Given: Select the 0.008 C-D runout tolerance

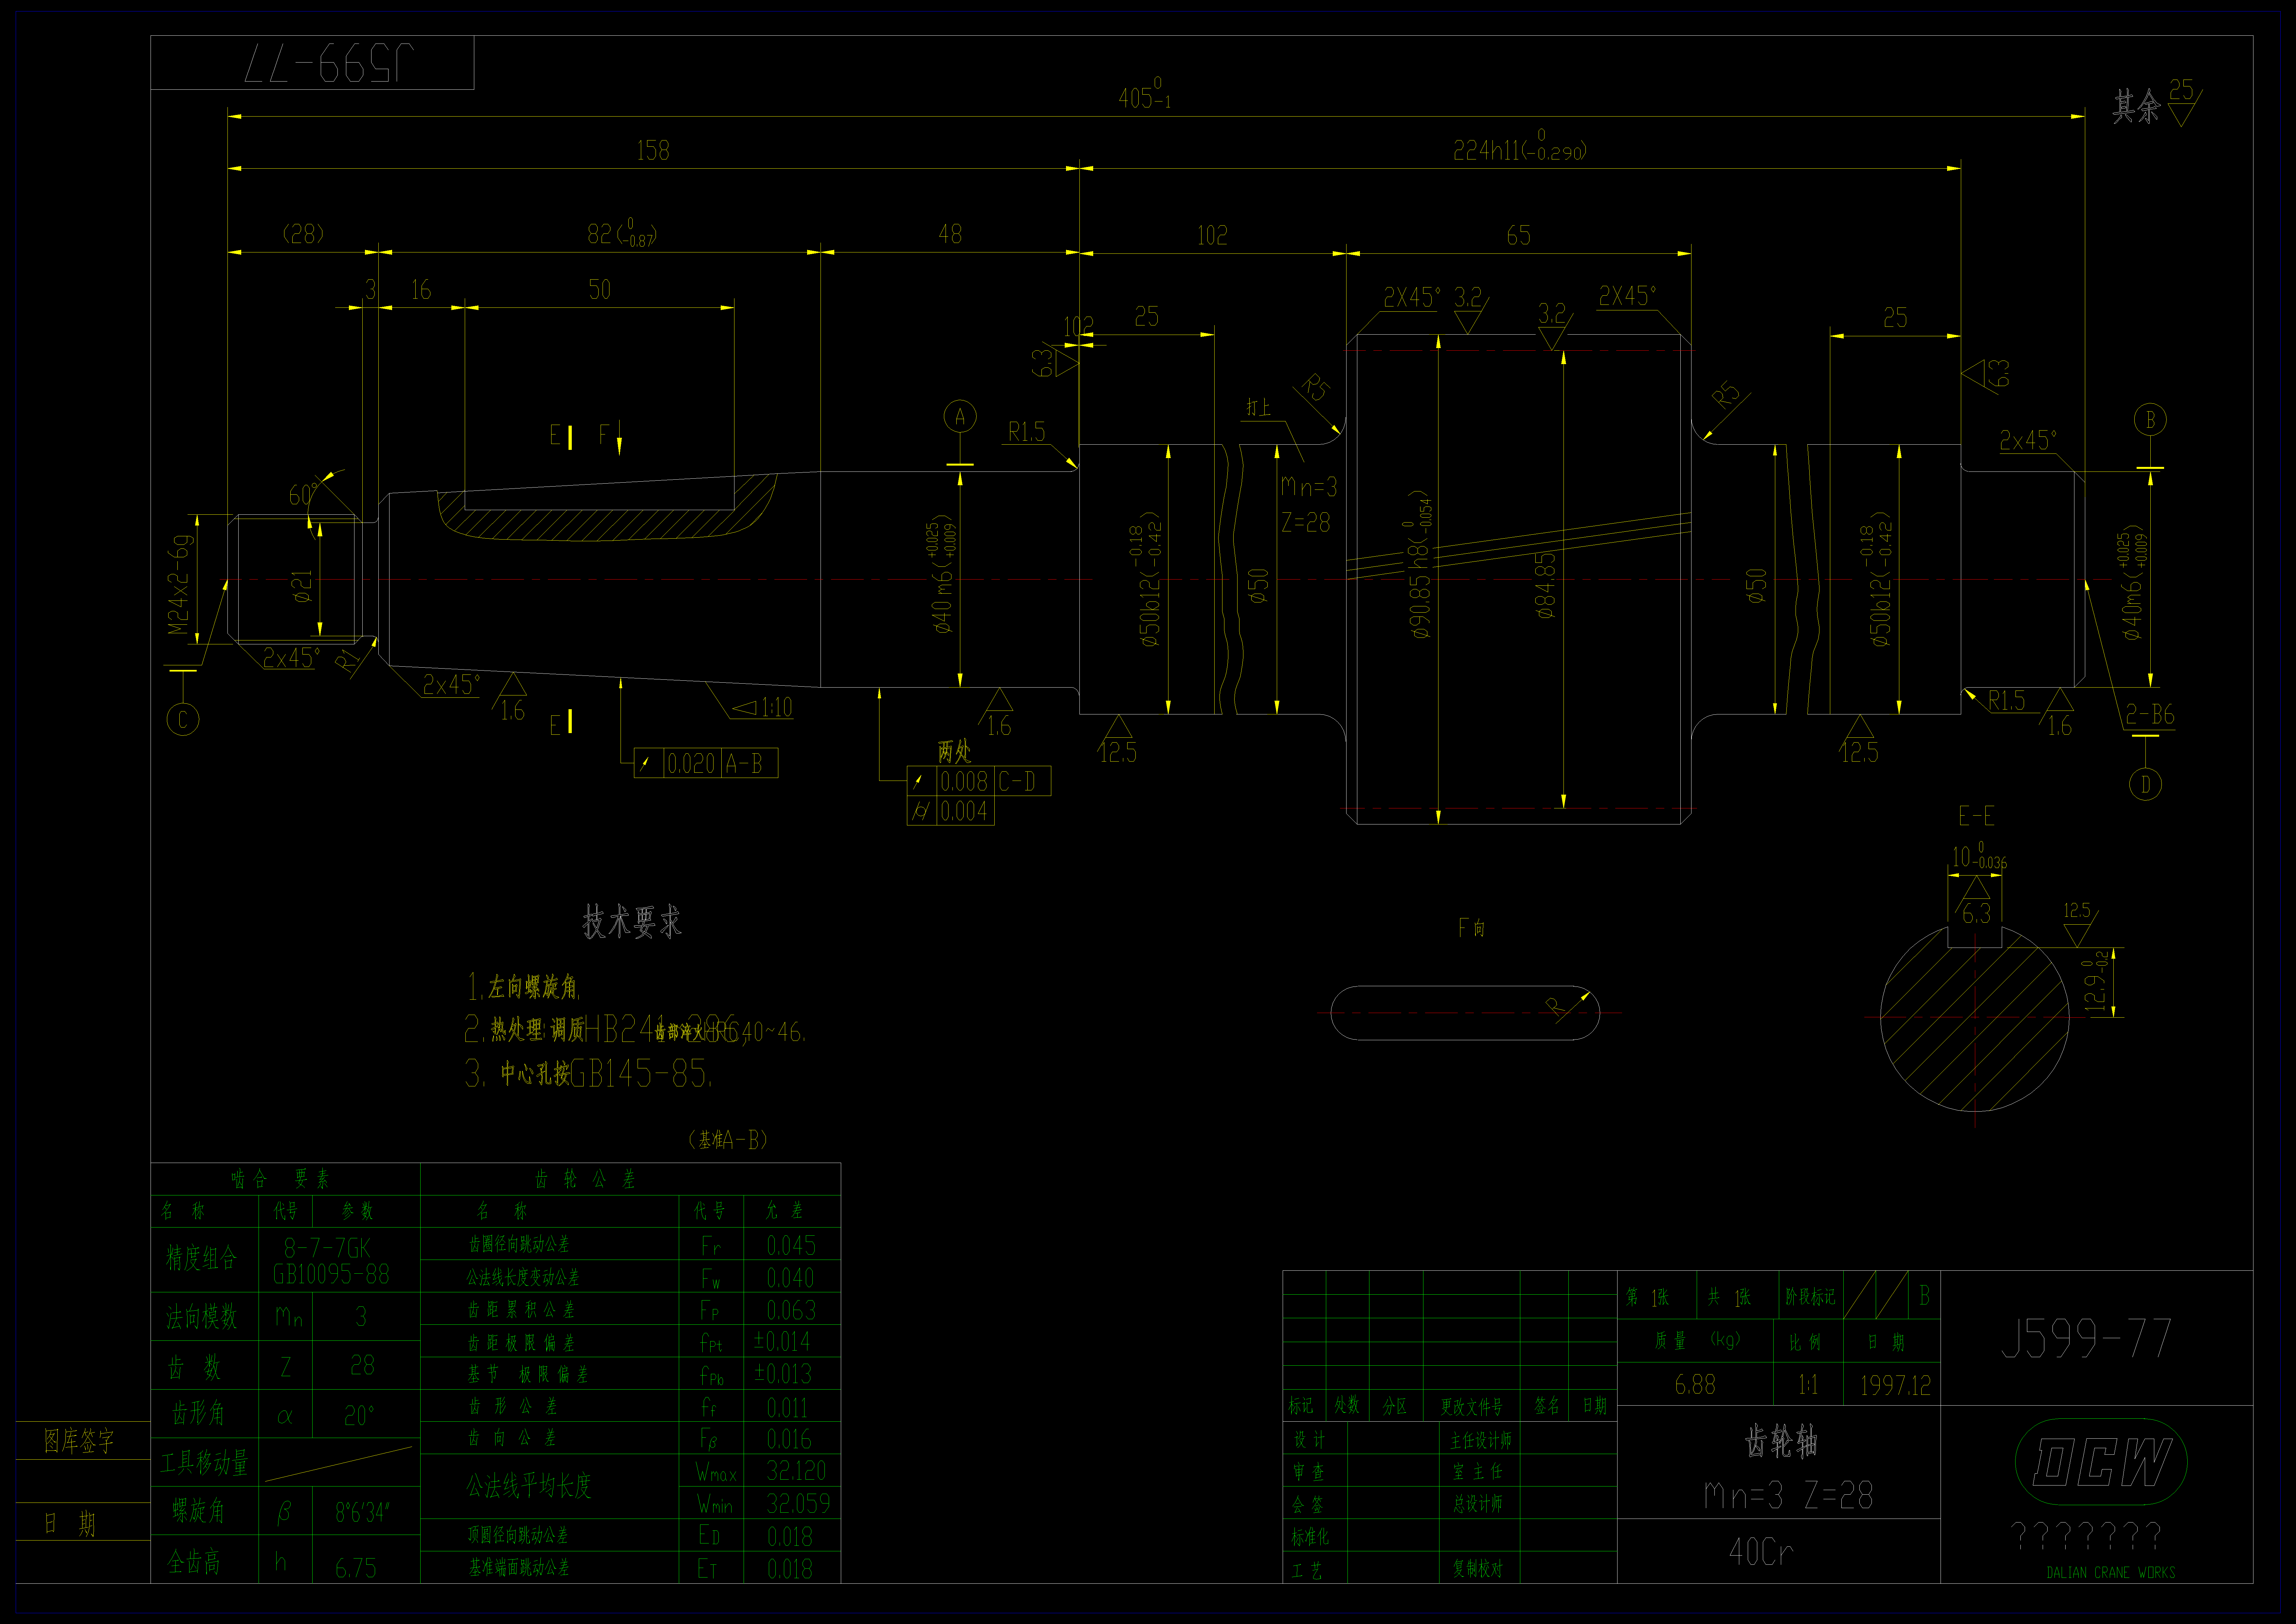Looking at the screenshot, I should click(x=979, y=782).
